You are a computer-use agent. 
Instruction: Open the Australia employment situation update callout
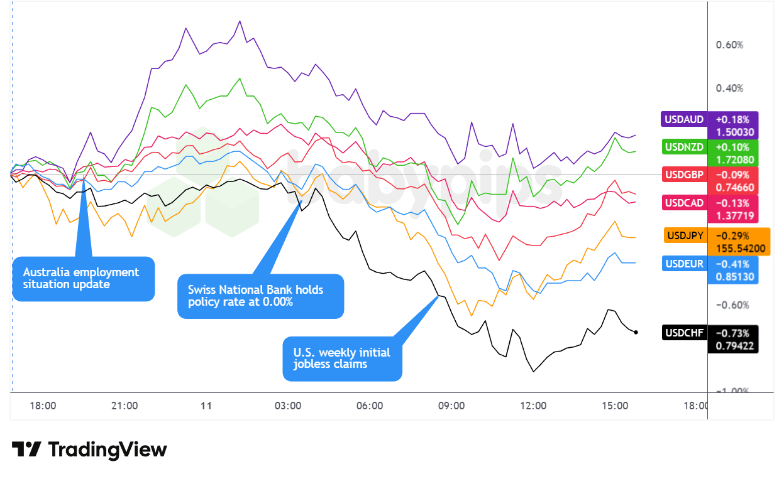[83, 279]
